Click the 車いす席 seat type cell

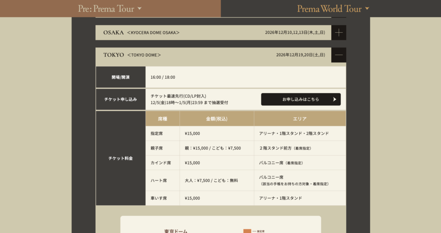[158, 198]
